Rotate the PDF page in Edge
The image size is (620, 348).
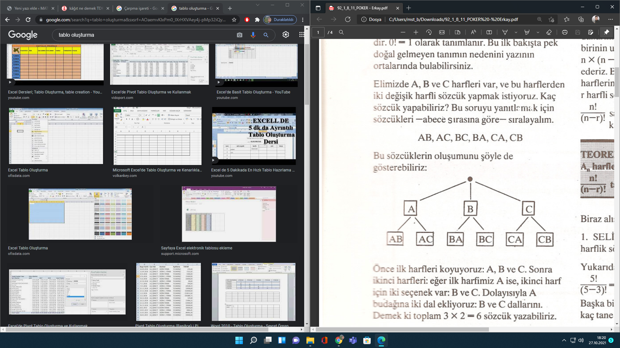coord(429,32)
